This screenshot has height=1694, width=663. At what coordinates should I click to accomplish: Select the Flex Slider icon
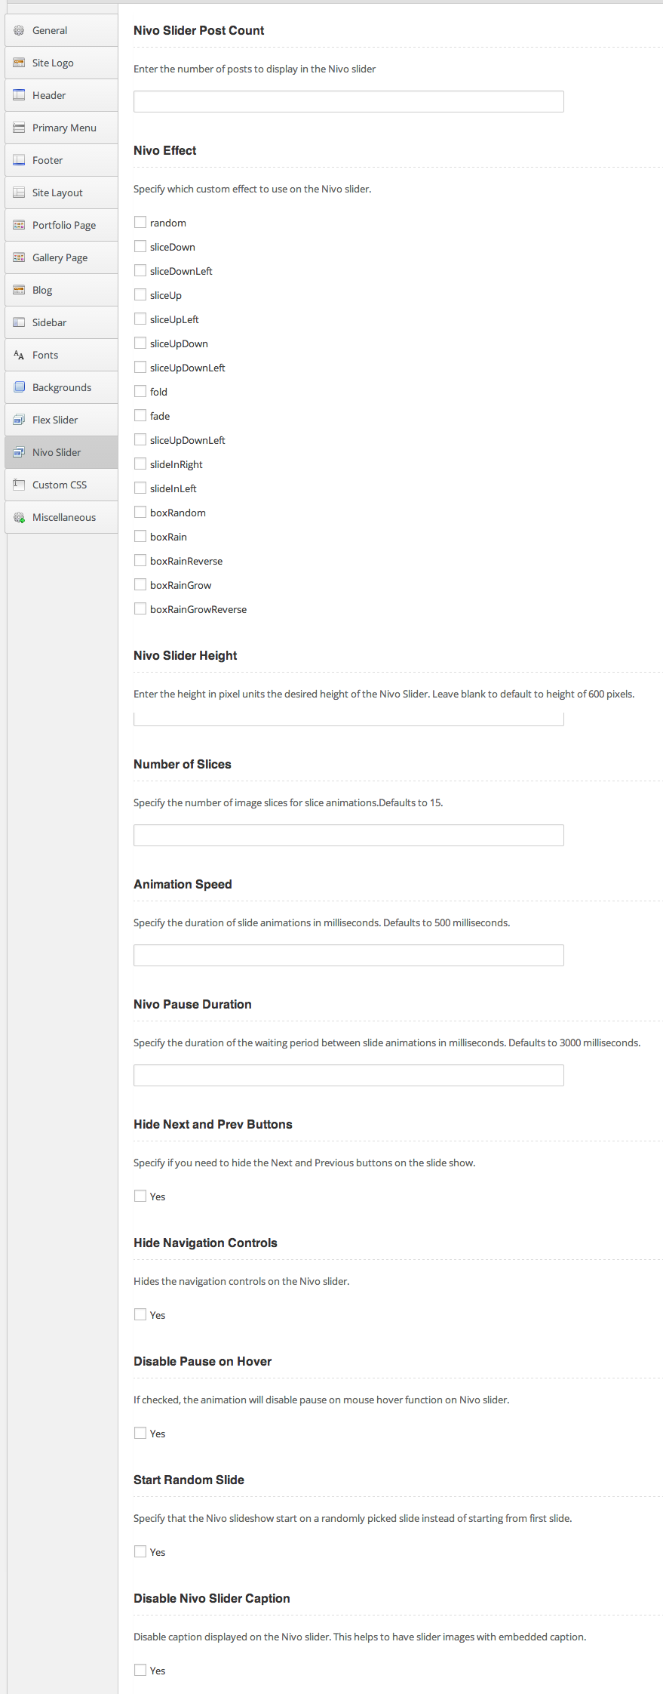pyautogui.click(x=18, y=420)
